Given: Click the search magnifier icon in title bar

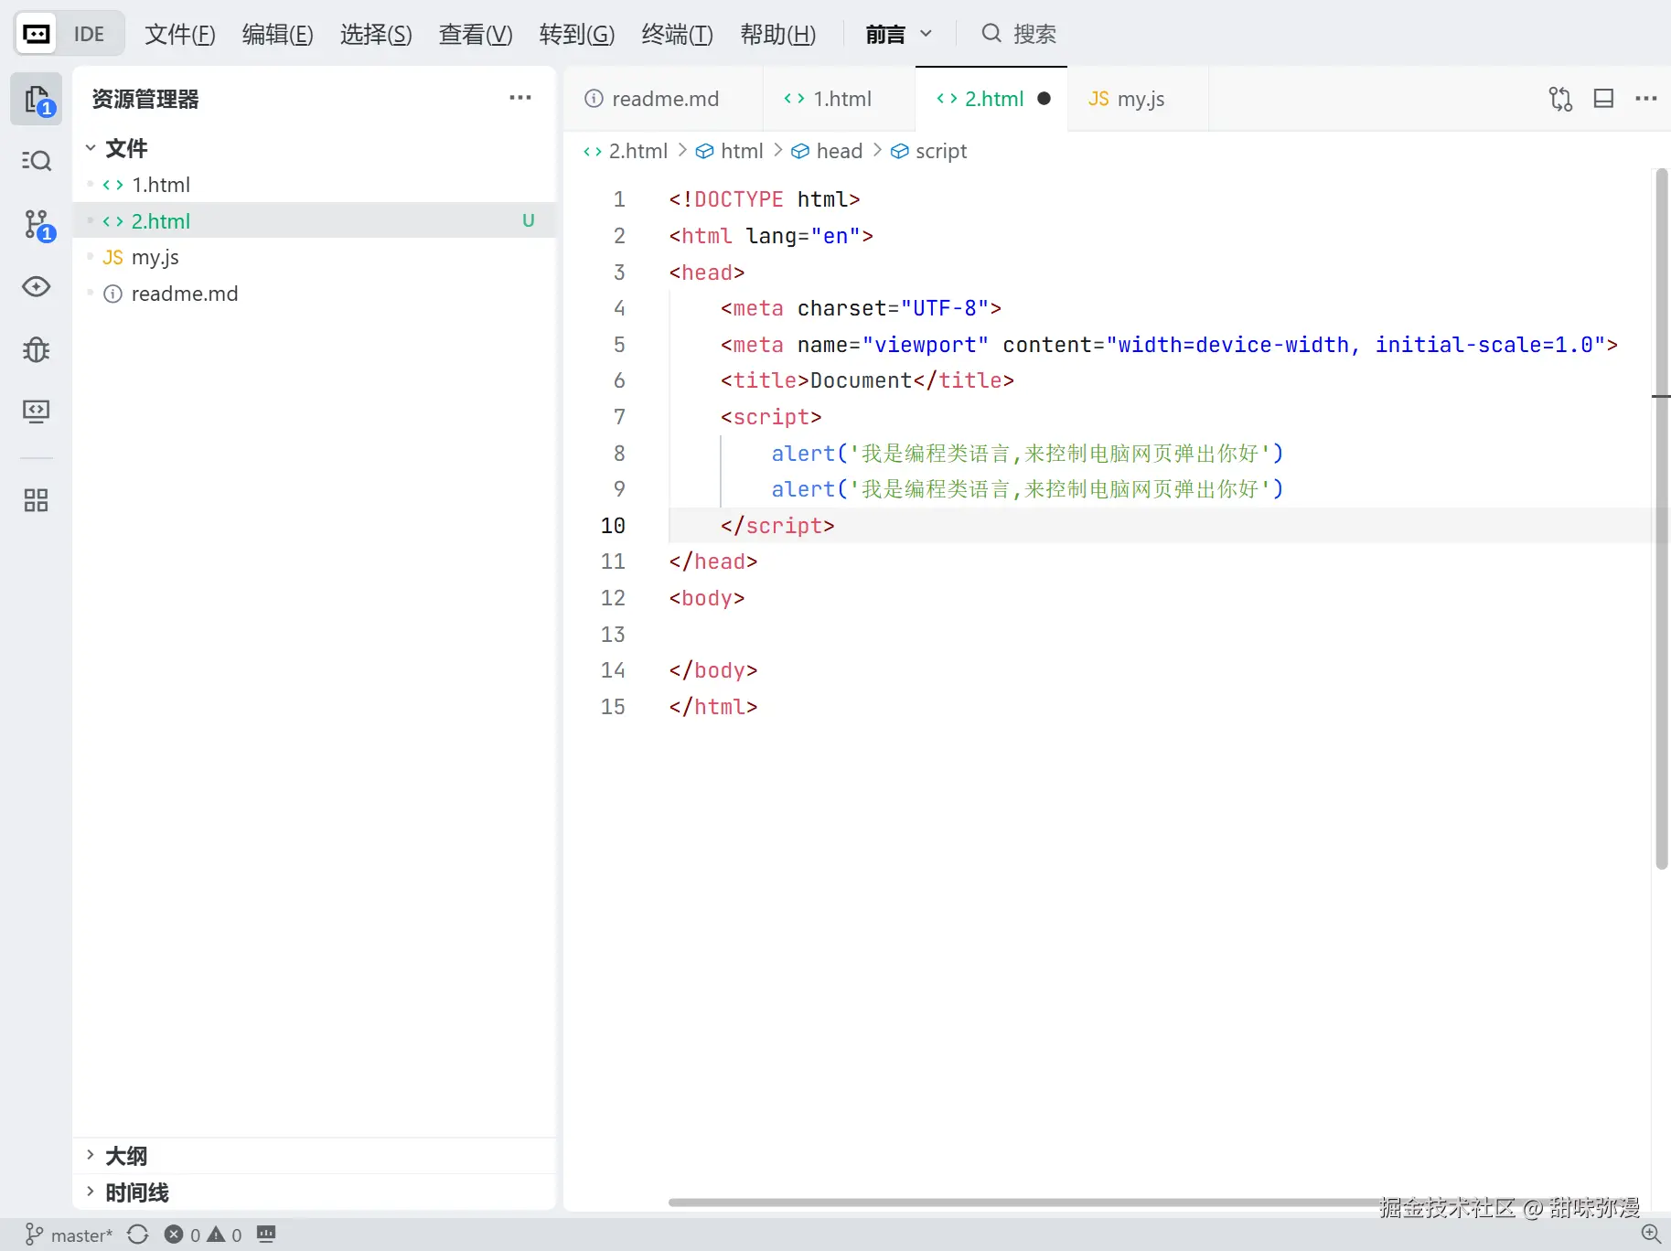Looking at the screenshot, I should tap(991, 34).
